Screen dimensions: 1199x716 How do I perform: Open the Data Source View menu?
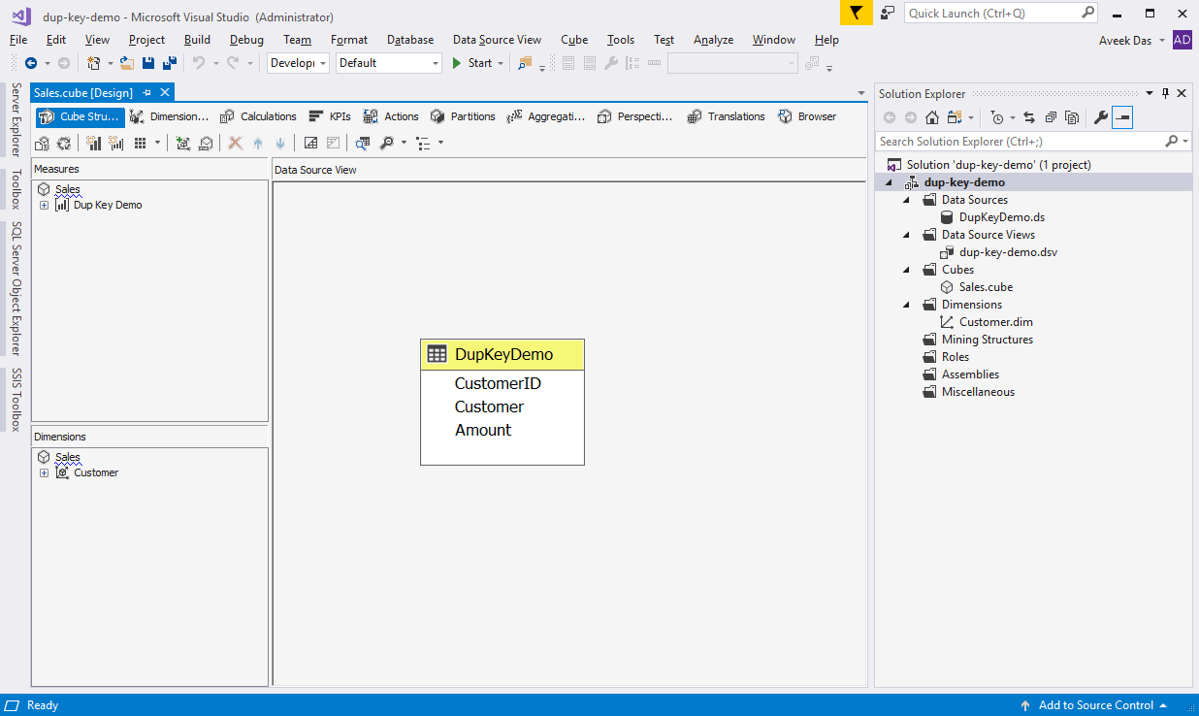click(497, 40)
